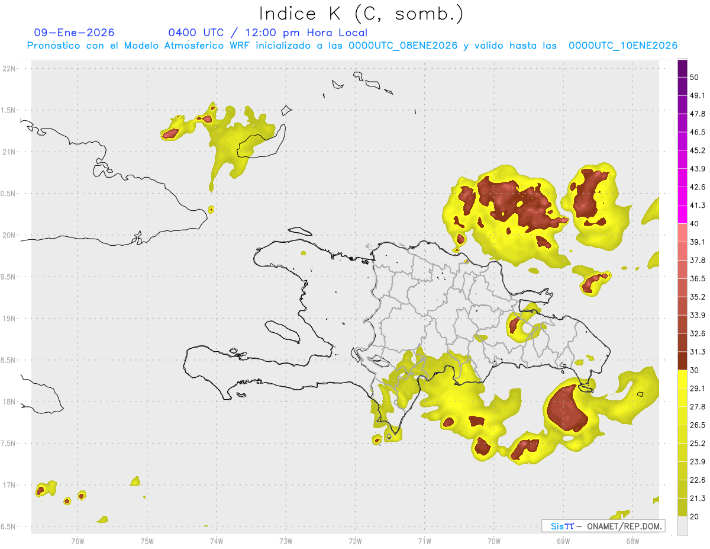Click the "42.6" color scale value
The height and width of the screenshot is (549, 710).
[698, 187]
